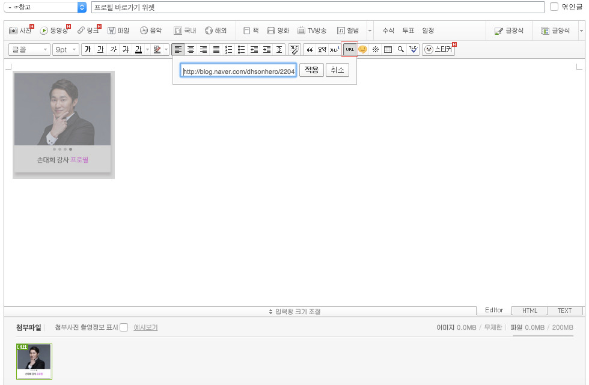Add a TV방송 reference
589x385 pixels.
click(x=312, y=31)
